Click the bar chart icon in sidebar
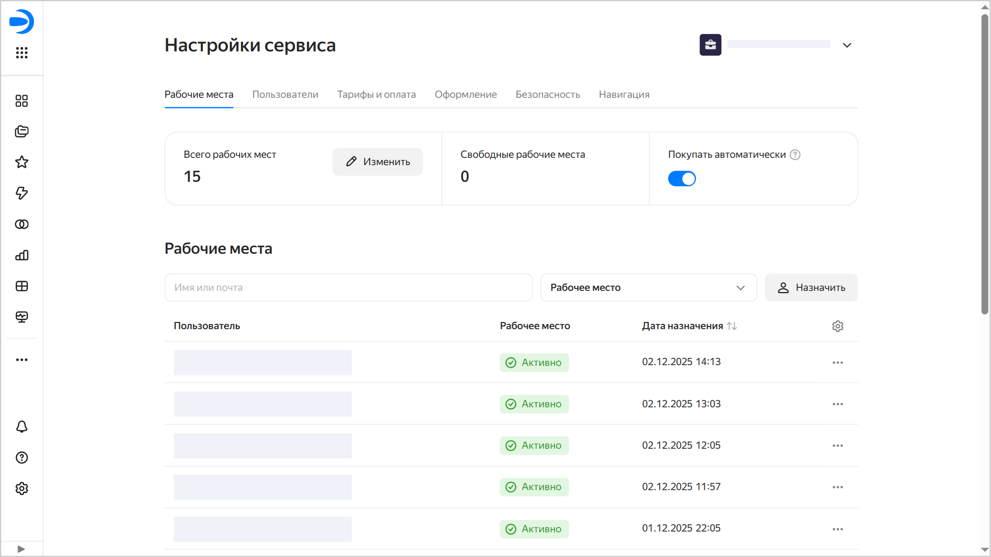 click(22, 255)
